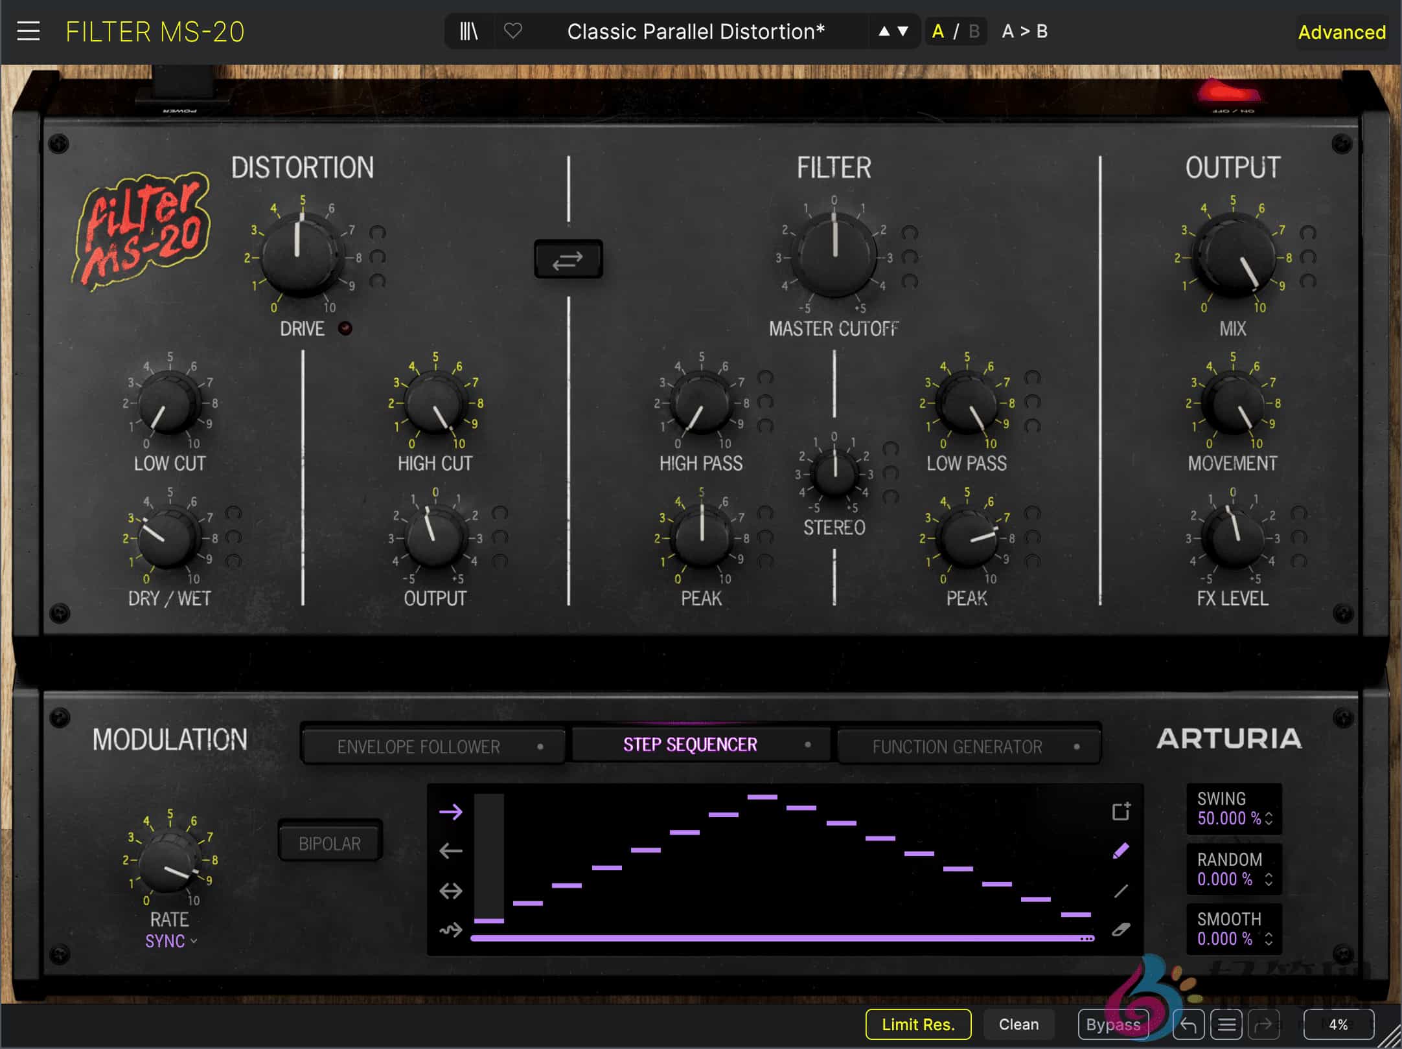
Task: Click the Bypass button
Action: (x=1112, y=1024)
